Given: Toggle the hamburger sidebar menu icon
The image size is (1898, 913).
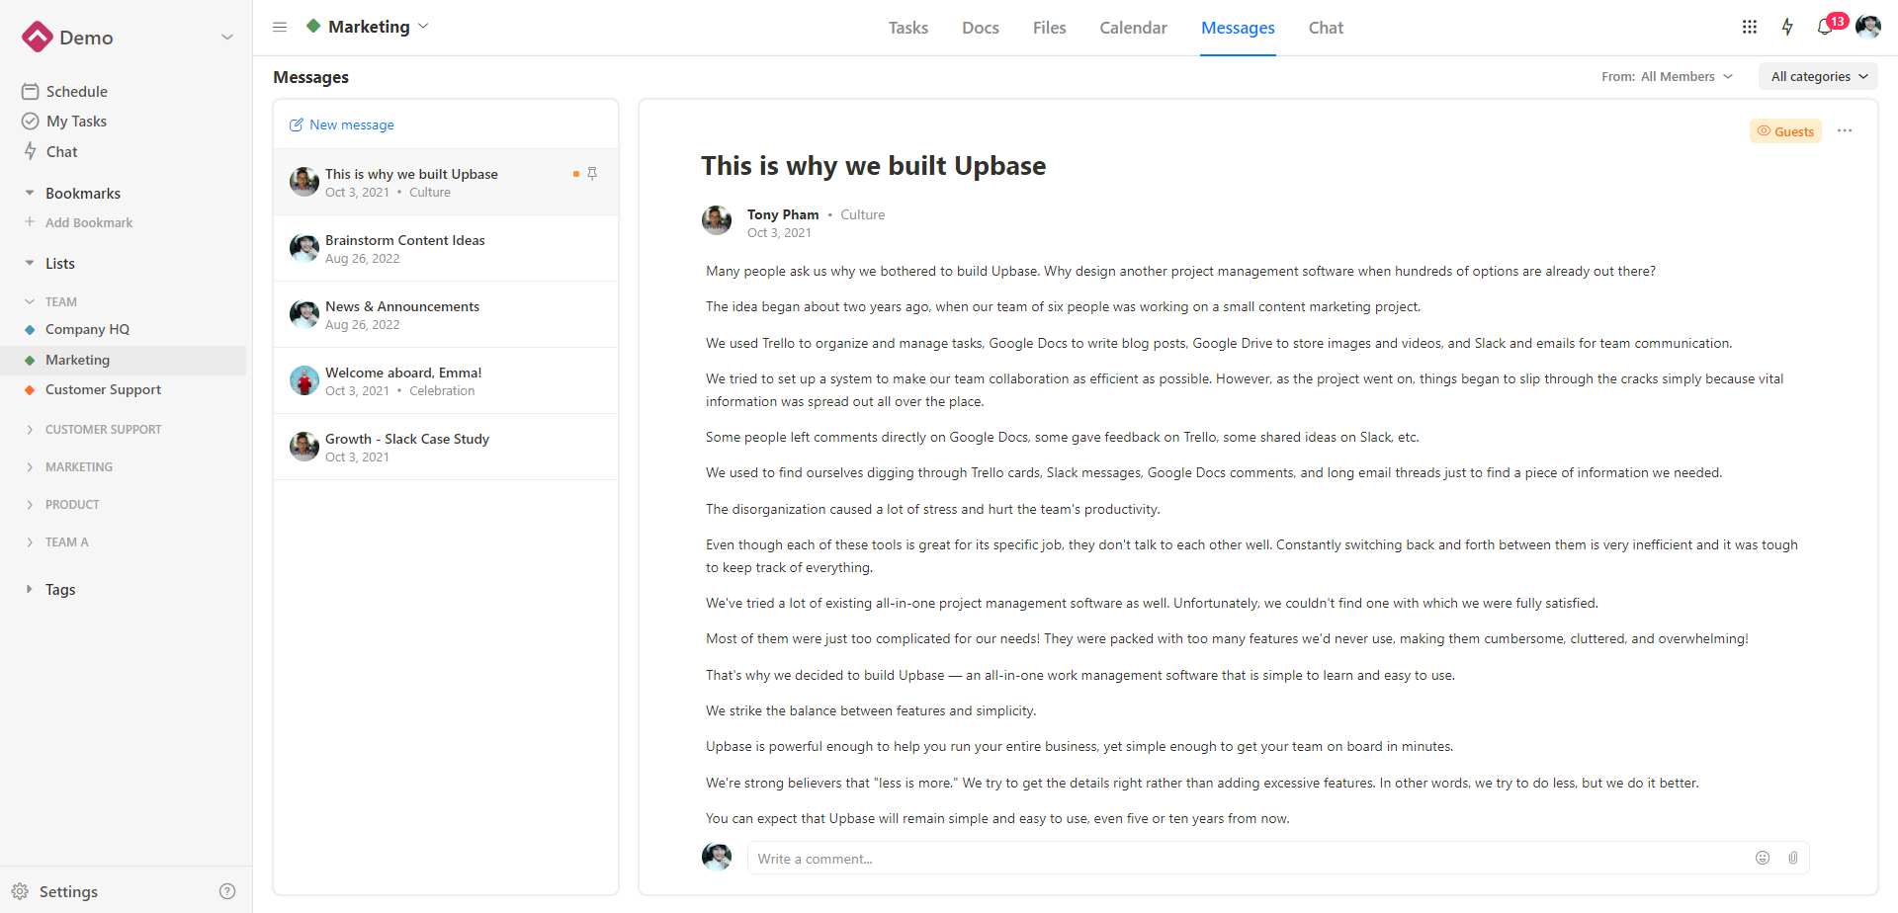Looking at the screenshot, I should tap(280, 27).
